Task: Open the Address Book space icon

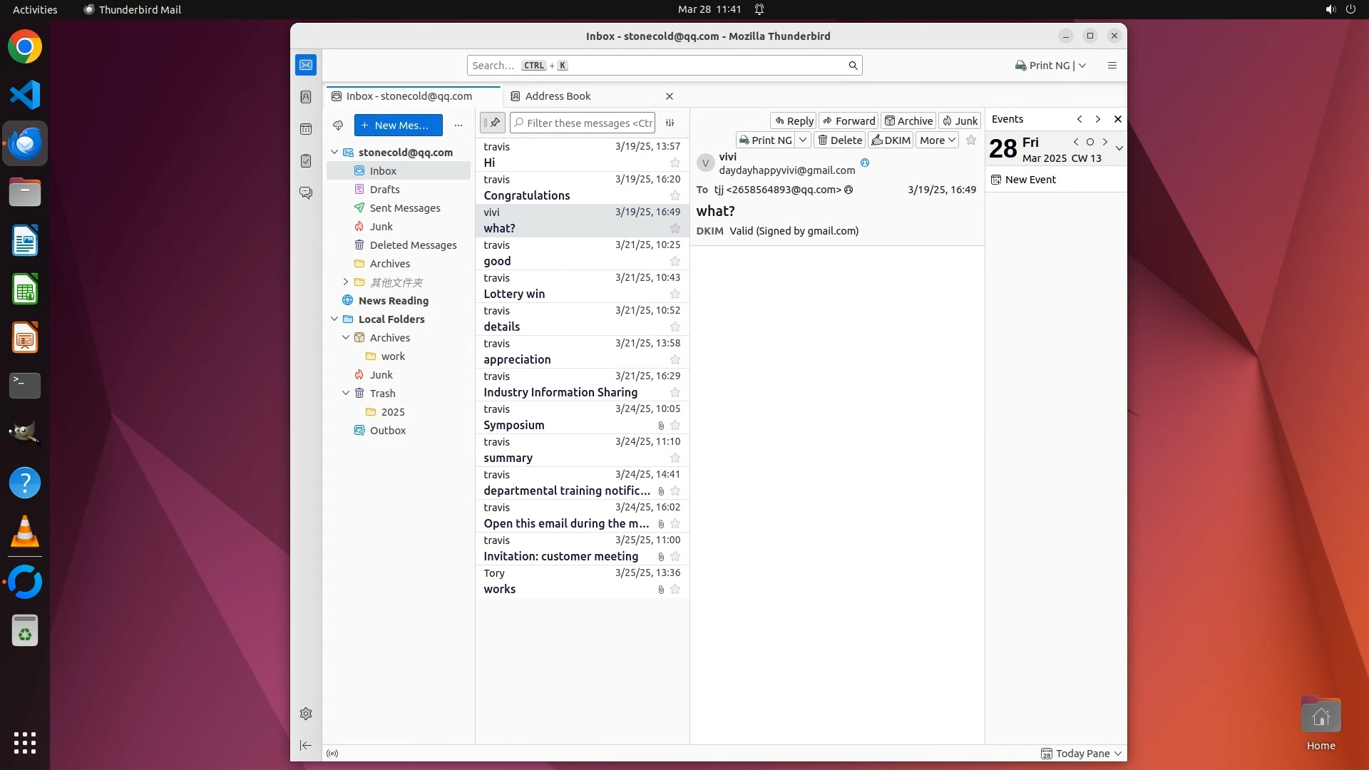Action: click(306, 97)
